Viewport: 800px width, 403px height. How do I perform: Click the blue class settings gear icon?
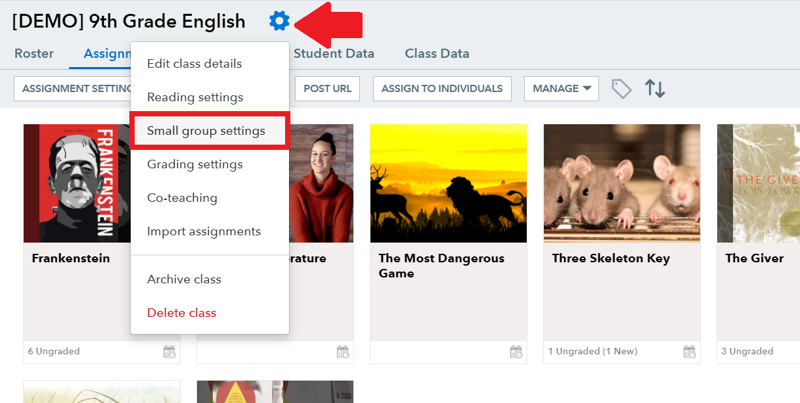279,22
